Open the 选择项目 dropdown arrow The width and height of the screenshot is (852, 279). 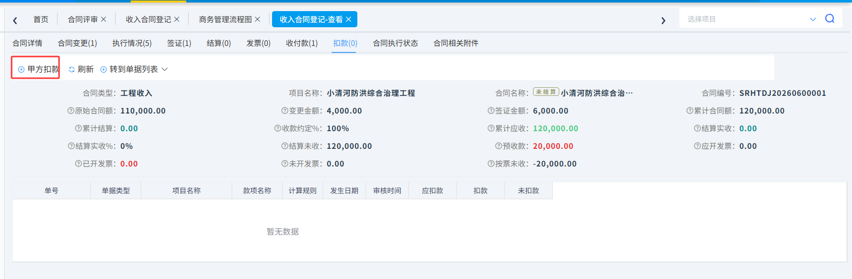[x=813, y=19]
